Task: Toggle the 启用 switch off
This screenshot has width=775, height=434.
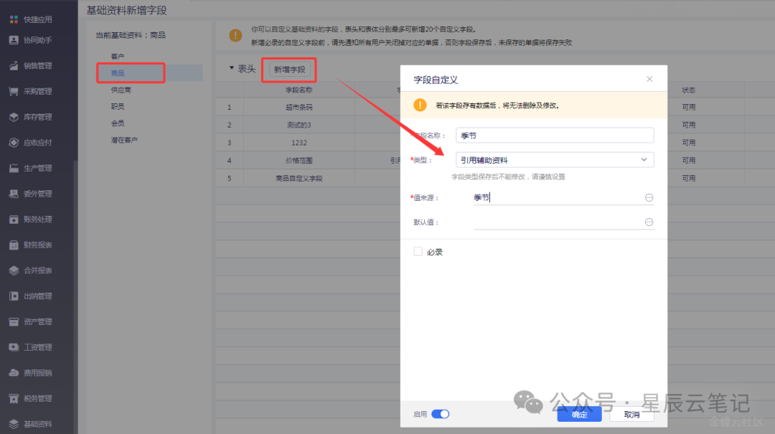Action: coord(440,414)
